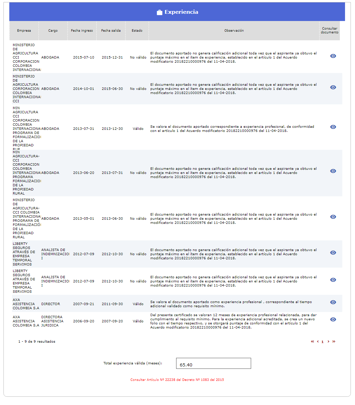Click the Empresa column header

click(x=24, y=31)
